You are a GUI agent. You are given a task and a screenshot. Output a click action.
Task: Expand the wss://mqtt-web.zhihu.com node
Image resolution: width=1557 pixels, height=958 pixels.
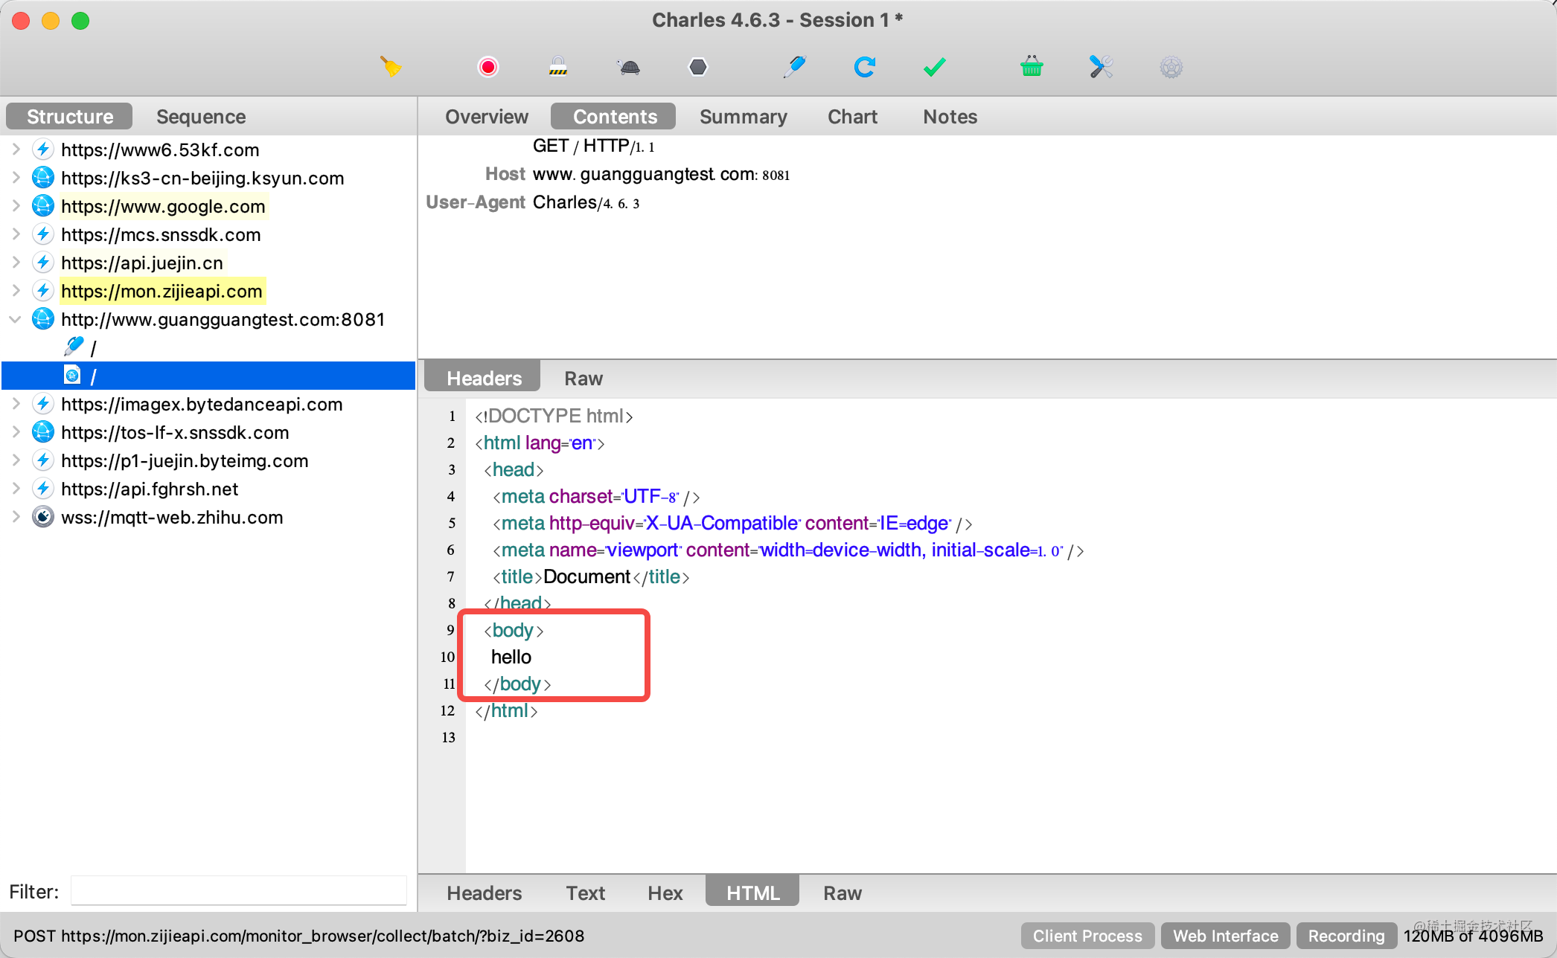(16, 517)
